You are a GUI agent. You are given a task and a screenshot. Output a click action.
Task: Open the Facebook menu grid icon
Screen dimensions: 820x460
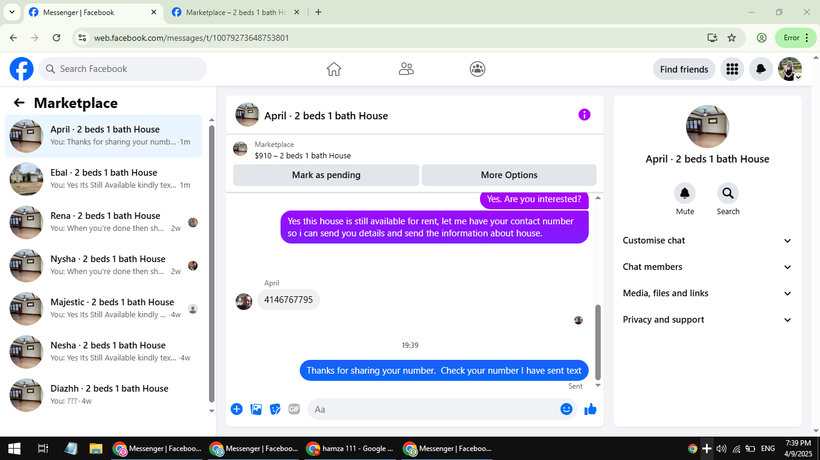pyautogui.click(x=732, y=69)
